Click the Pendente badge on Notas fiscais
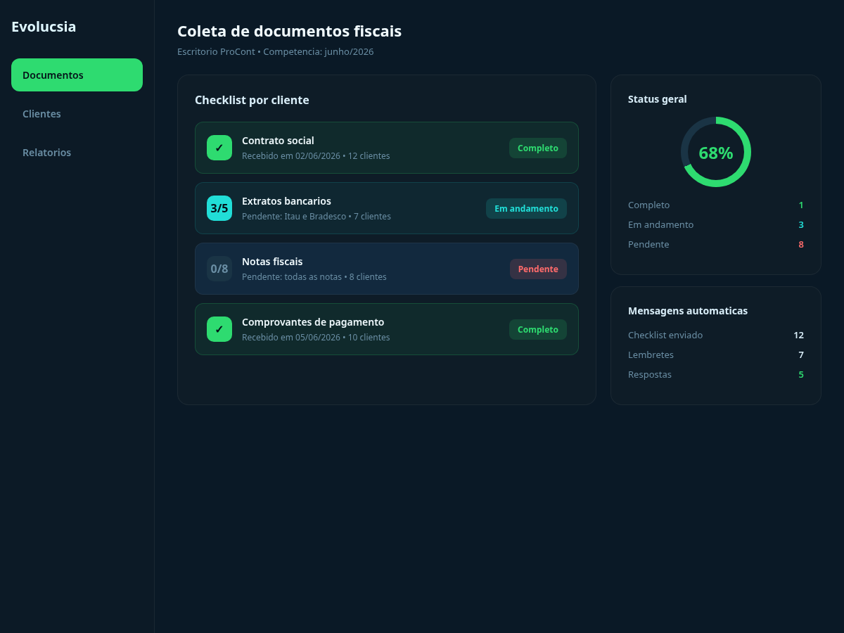 coord(538,269)
